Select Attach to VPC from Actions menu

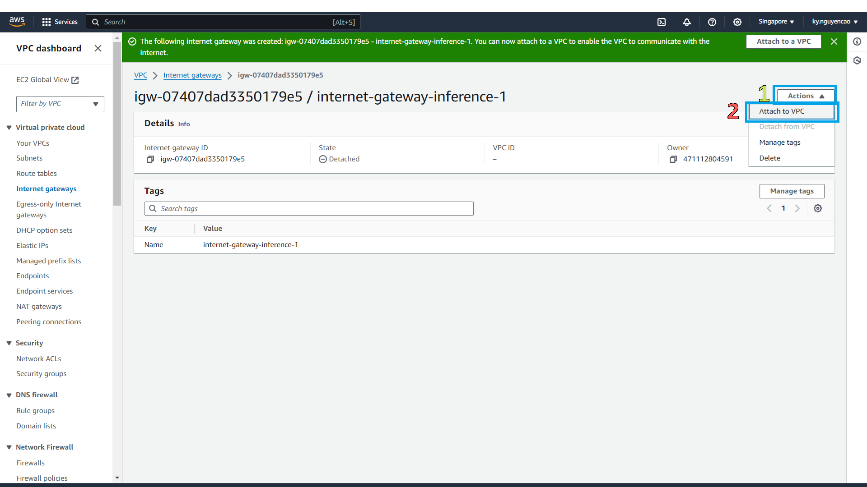point(791,111)
